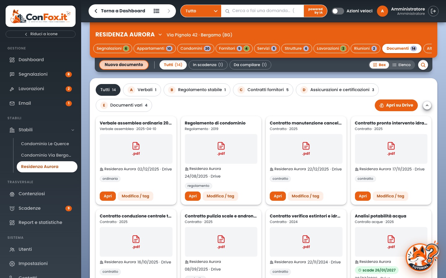
Task: Open the Tutto search scope dropdown
Action: [x=201, y=11]
